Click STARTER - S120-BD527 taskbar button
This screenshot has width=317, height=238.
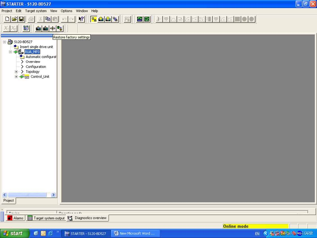pos(86,233)
